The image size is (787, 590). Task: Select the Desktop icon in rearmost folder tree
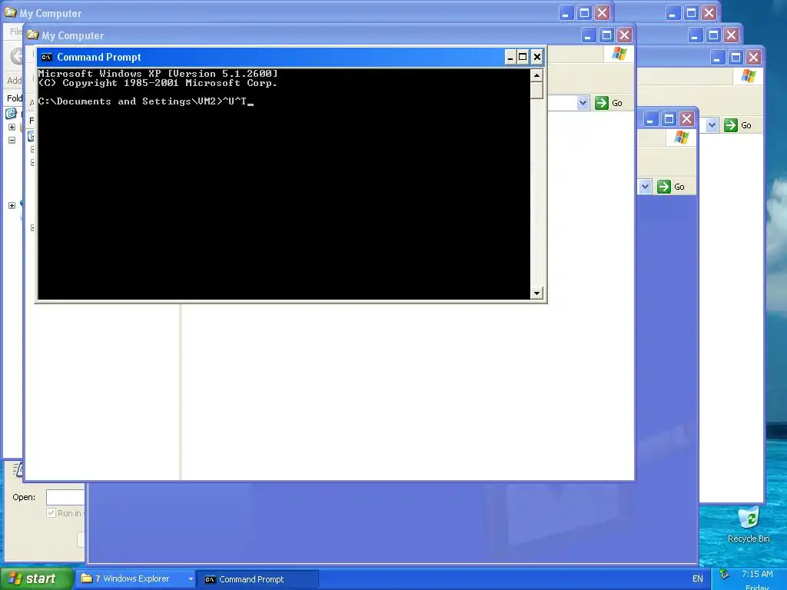pyautogui.click(x=11, y=114)
